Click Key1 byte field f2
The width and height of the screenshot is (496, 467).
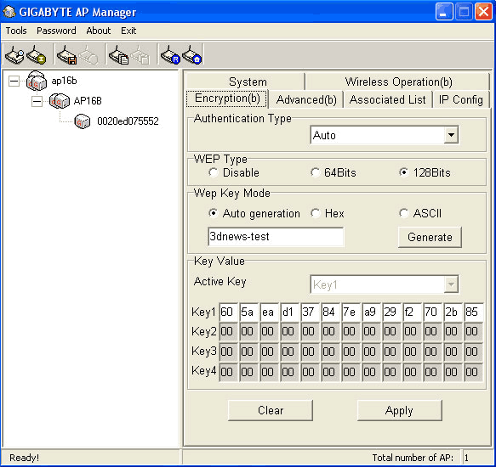tap(412, 312)
